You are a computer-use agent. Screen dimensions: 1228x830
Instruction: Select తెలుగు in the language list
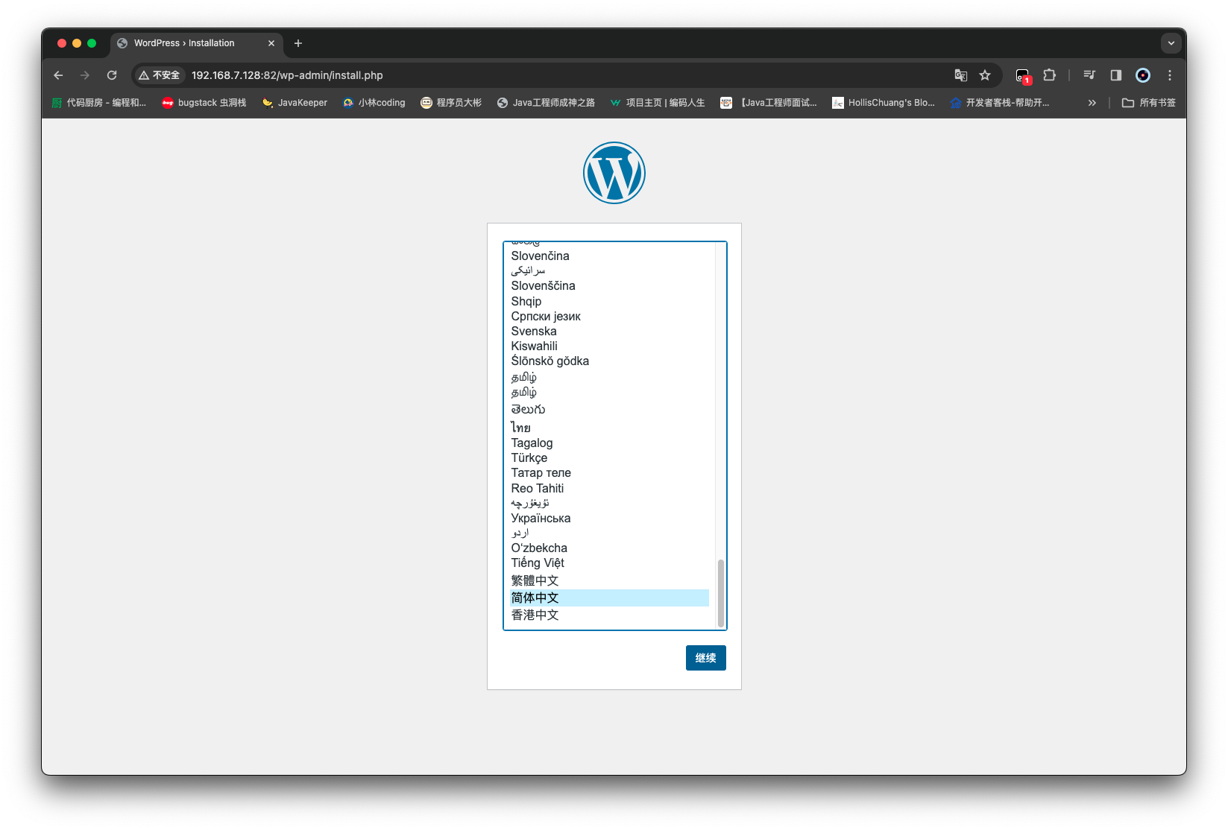coord(609,409)
